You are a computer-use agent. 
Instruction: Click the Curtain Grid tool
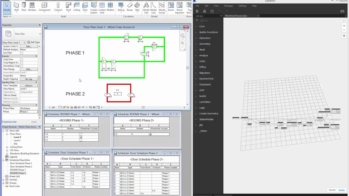click(x=102, y=7)
